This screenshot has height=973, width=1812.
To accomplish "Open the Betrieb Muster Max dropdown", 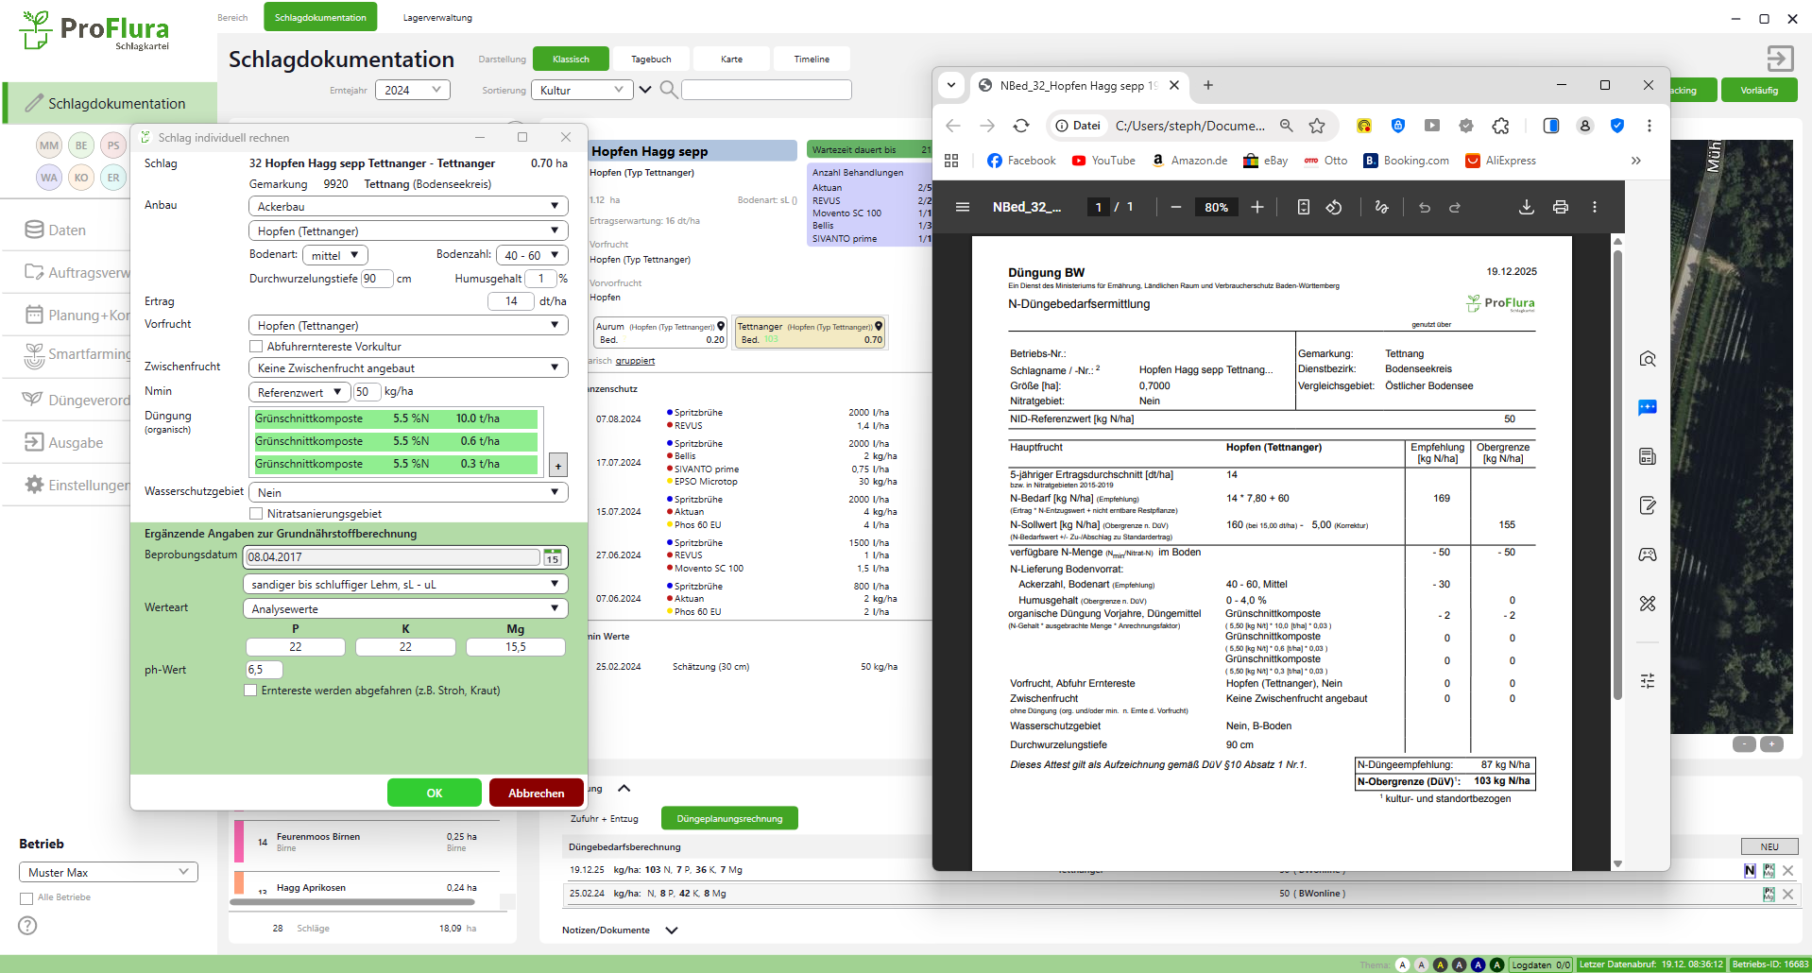I will click(108, 872).
